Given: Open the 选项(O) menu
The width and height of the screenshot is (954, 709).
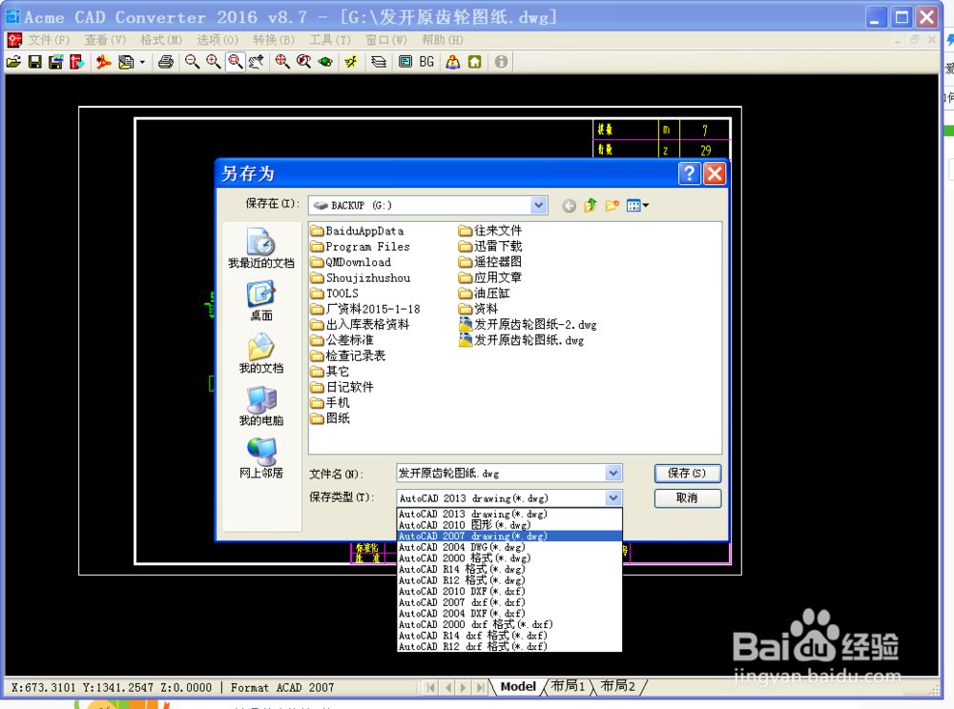Looking at the screenshot, I should tap(218, 40).
